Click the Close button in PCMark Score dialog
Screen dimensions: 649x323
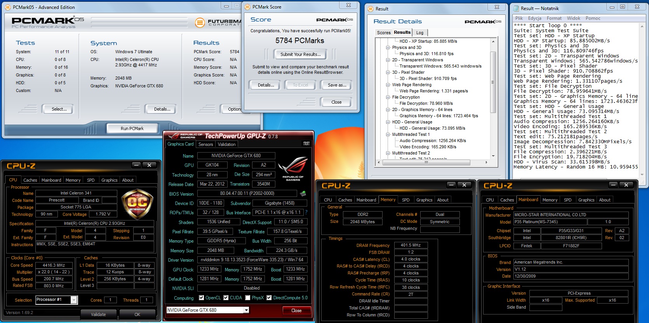pyautogui.click(x=336, y=102)
